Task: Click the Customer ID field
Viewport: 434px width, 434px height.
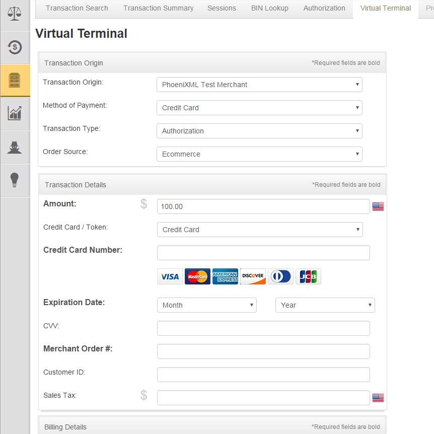Action: (263, 375)
